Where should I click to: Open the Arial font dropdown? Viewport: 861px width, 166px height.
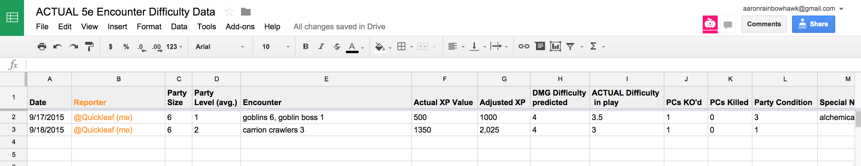coord(219,47)
